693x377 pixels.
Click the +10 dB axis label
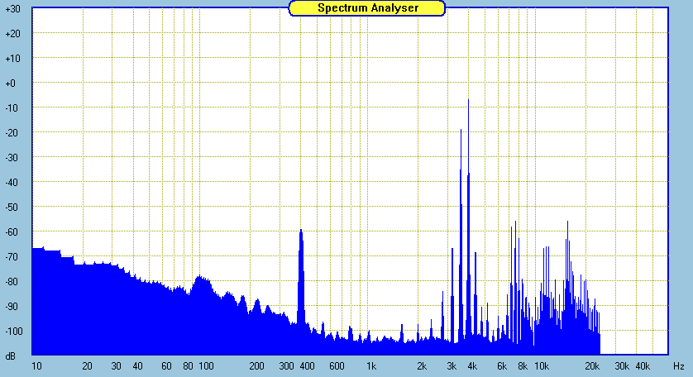pos(12,59)
